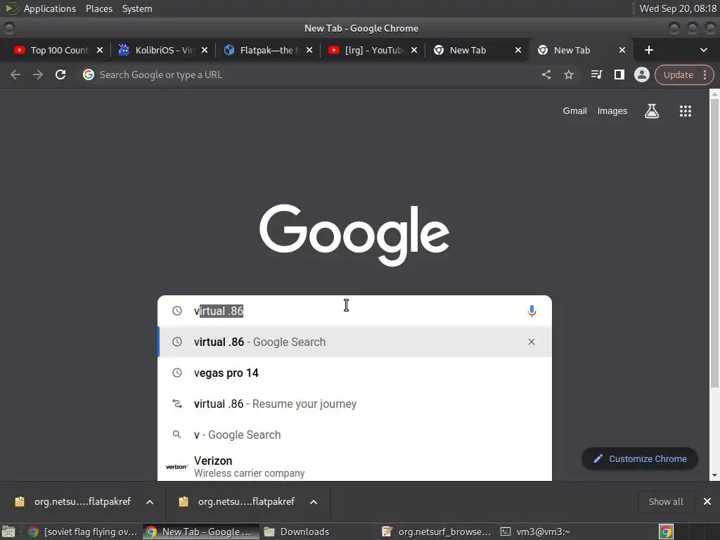Open Gmail link
This screenshot has width=720, height=540.
tap(575, 110)
